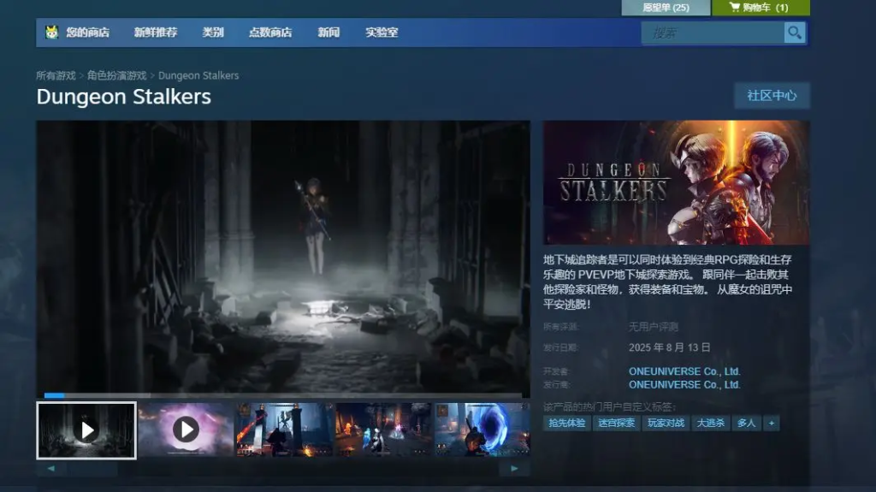The height and width of the screenshot is (492, 876).
Task: Play the first trailer thumbnail
Action: click(86, 430)
